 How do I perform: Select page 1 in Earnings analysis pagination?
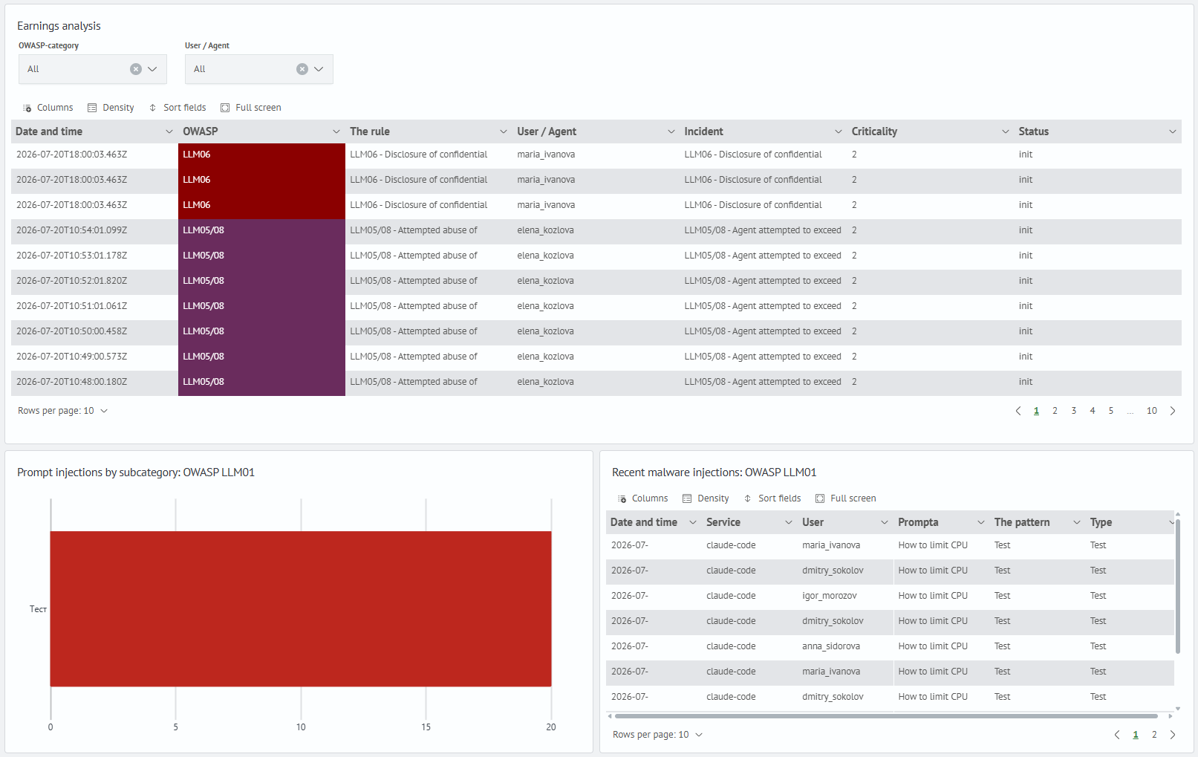1036,411
